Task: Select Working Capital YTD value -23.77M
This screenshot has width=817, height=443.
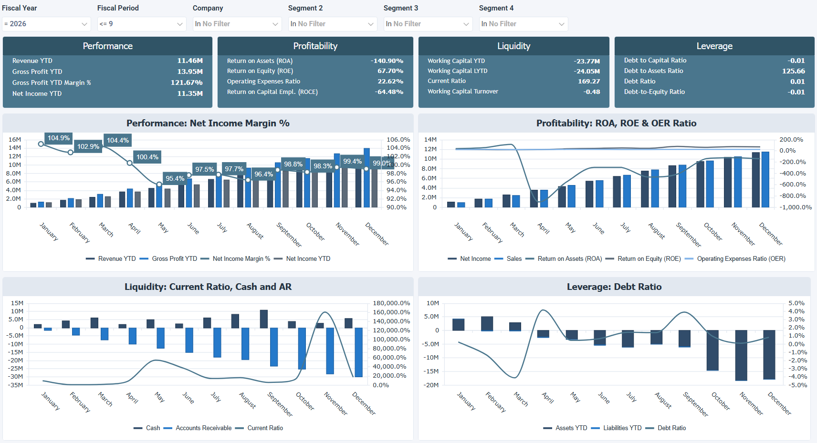Action: click(x=587, y=62)
